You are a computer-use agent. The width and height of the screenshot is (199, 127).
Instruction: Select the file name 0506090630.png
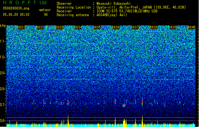[x=16, y=8]
